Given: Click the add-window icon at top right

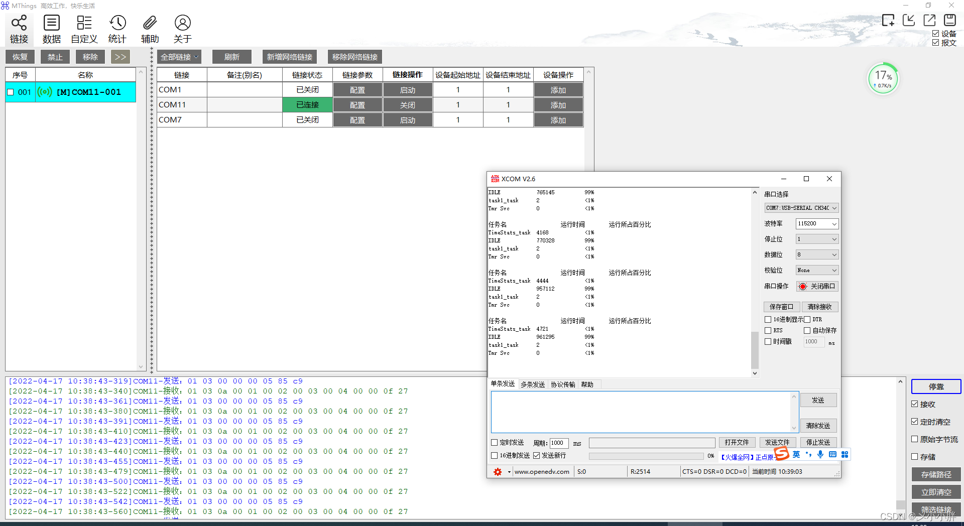Looking at the screenshot, I should click(x=888, y=20).
